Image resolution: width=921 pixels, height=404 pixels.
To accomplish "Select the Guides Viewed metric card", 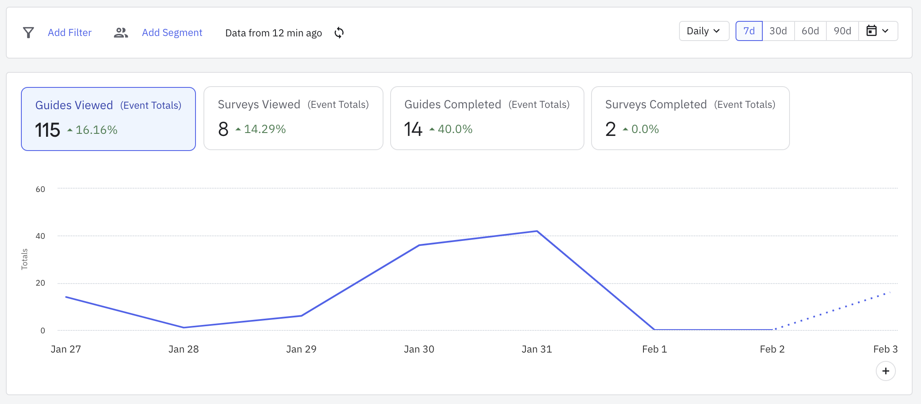I will [x=108, y=119].
